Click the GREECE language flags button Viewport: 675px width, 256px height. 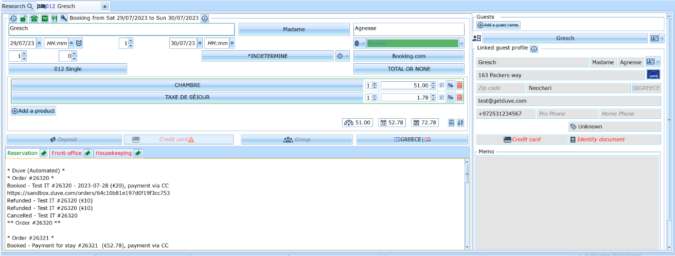pyautogui.click(x=412, y=139)
